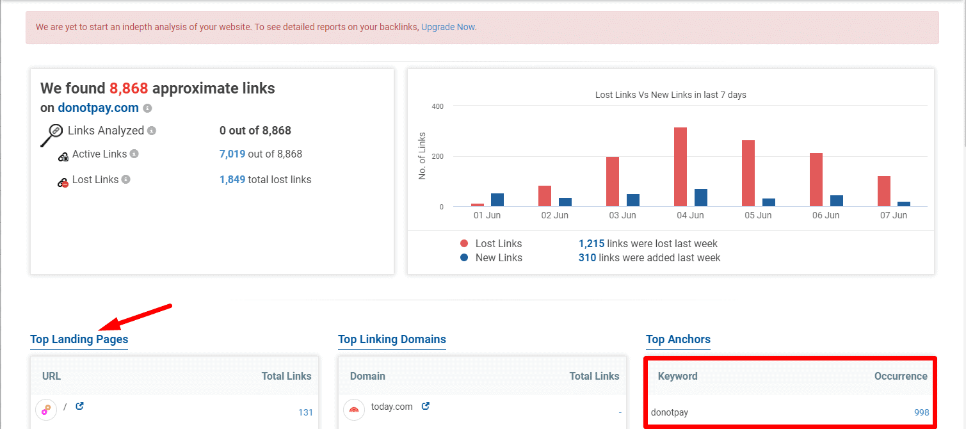Click the 06 Jun lost links bar
This screenshot has height=429, width=966.
pos(816,180)
